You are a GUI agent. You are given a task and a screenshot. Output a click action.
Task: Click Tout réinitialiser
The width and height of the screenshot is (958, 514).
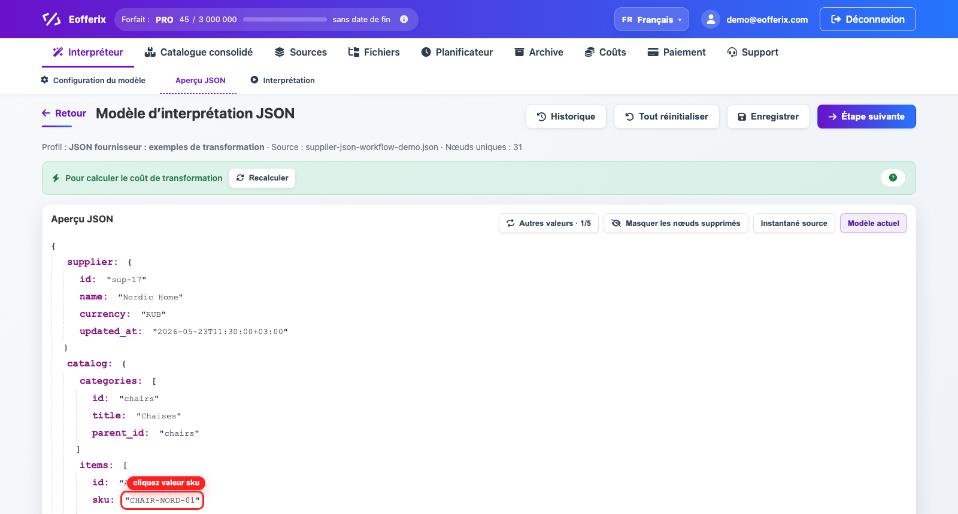point(666,117)
